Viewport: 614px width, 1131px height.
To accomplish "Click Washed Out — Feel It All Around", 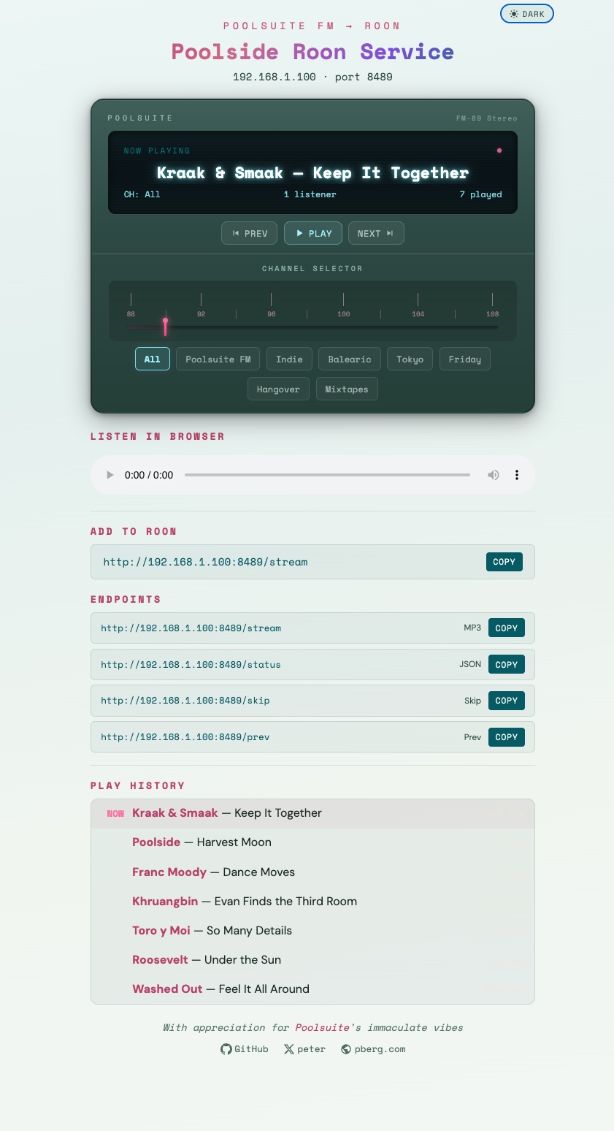I will [x=312, y=989].
